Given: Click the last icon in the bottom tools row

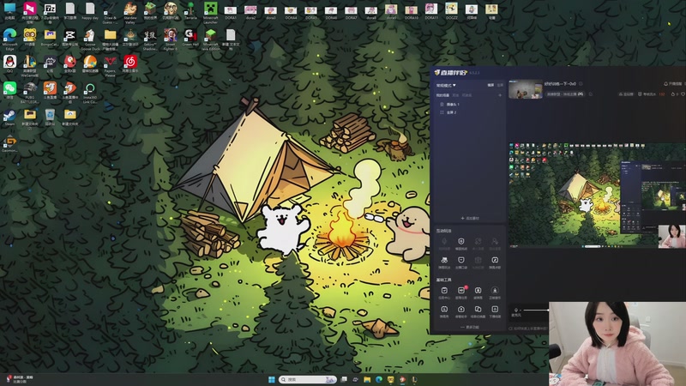Looking at the screenshot, I should (x=495, y=309).
